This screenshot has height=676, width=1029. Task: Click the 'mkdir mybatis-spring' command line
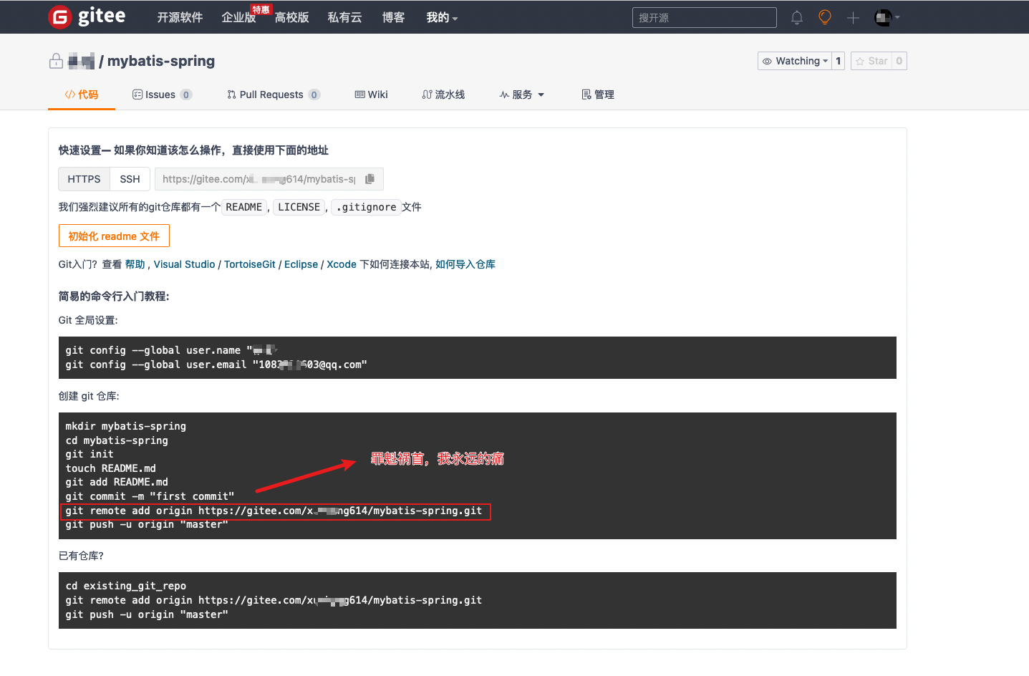[126, 426]
